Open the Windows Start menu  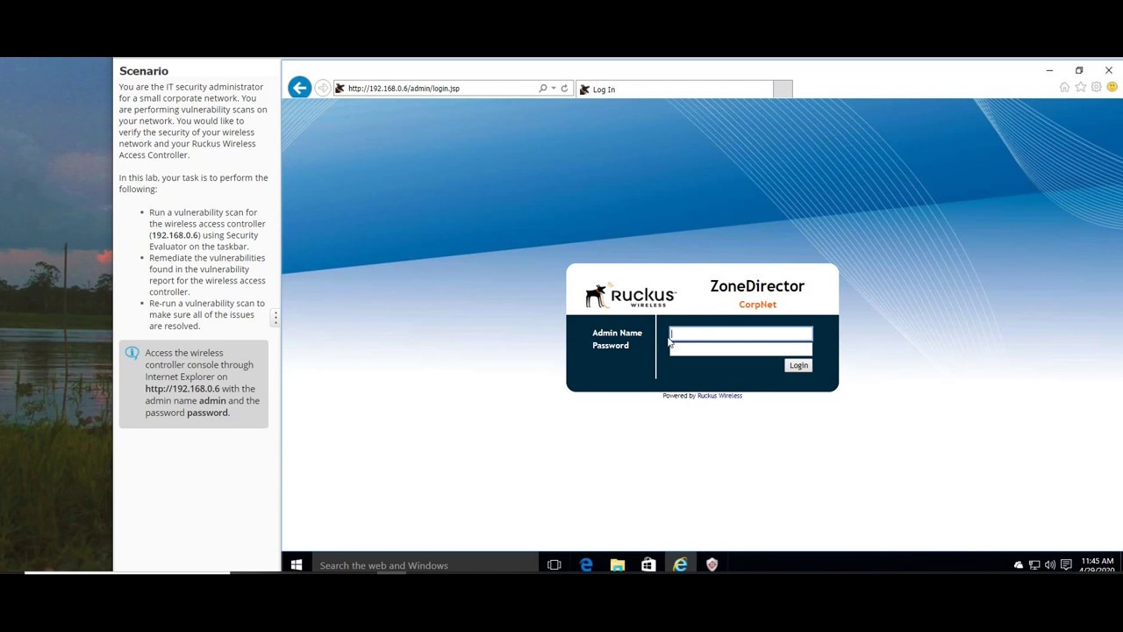297,565
